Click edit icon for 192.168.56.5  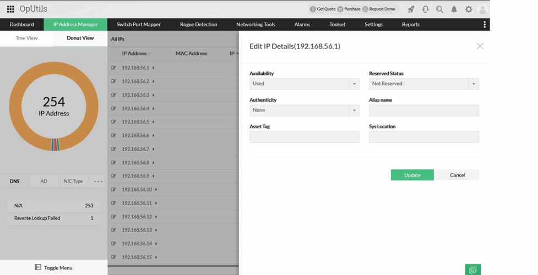point(113,122)
